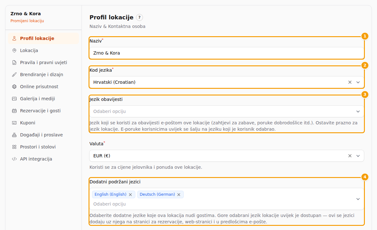This screenshot has height=230, width=377.
Task: Click the Rezervacije i gosti calendar icon
Action: [x=14, y=111]
